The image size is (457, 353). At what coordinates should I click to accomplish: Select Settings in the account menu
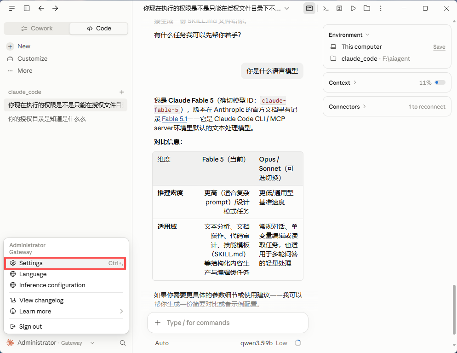point(65,263)
